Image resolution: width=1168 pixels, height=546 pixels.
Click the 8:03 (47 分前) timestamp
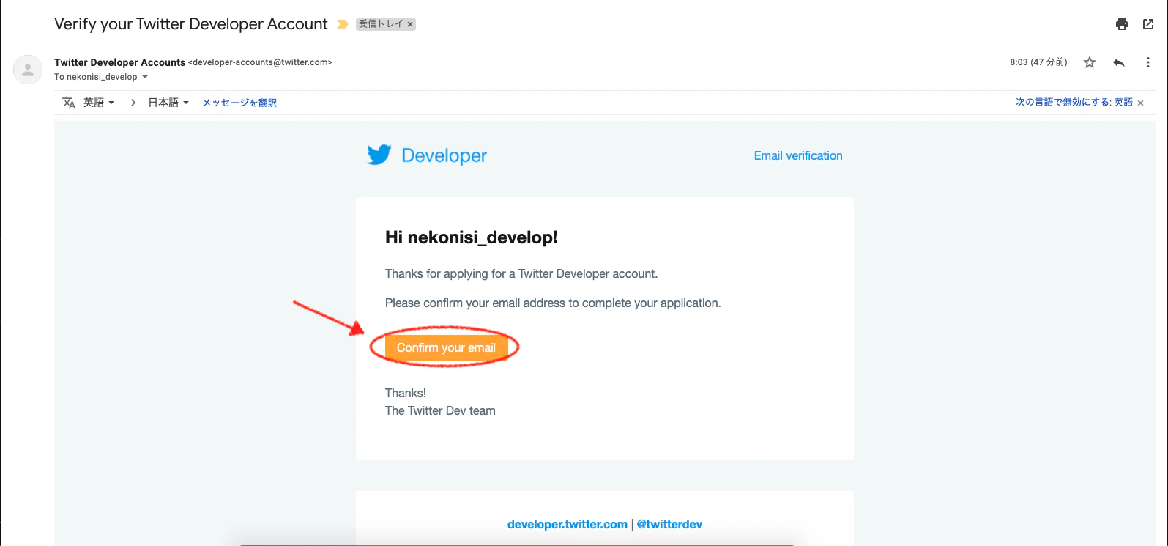point(1038,62)
